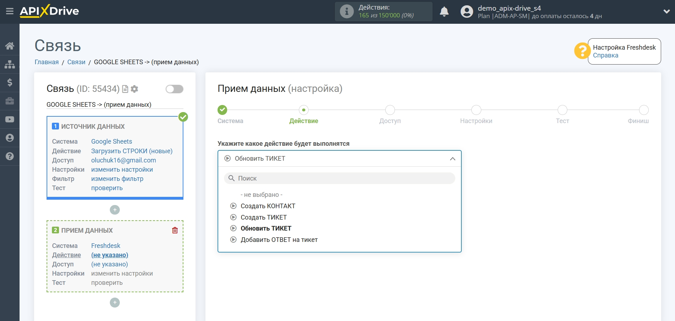Image resolution: width=675 pixels, height=321 pixels.
Task: Toggle the connection enable switch
Action: [175, 89]
